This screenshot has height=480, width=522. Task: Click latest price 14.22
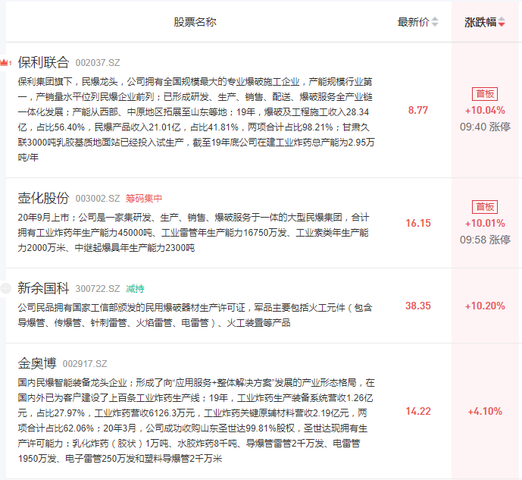pos(418,412)
